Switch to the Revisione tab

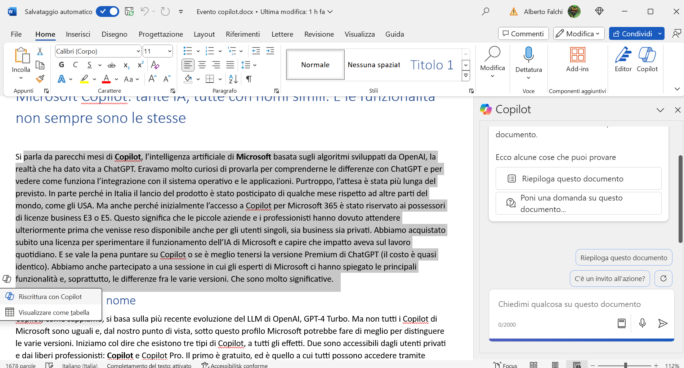coord(319,34)
